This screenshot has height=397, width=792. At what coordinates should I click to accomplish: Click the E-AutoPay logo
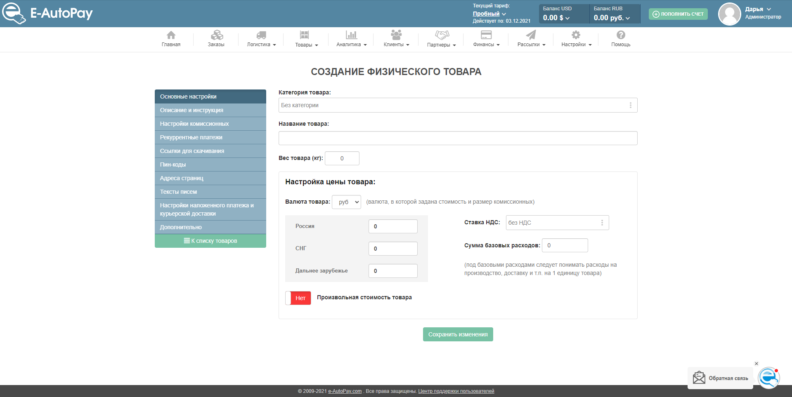[47, 13]
